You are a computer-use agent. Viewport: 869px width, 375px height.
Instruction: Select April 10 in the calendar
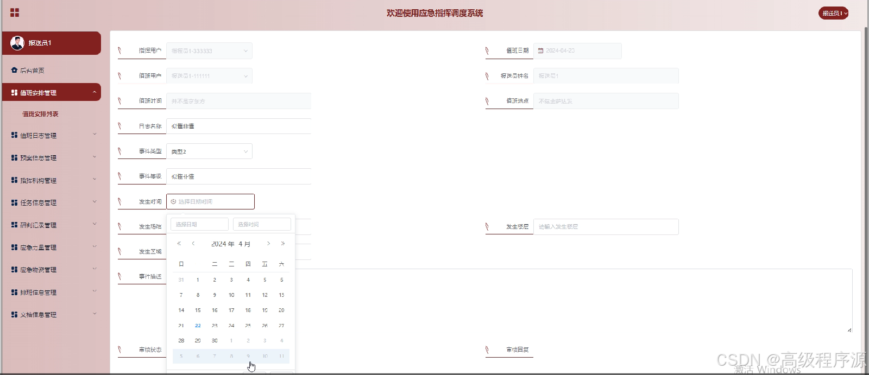[231, 295]
